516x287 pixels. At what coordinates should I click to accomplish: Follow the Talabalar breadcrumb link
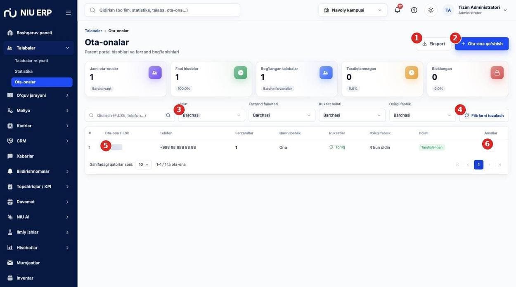tap(93, 31)
